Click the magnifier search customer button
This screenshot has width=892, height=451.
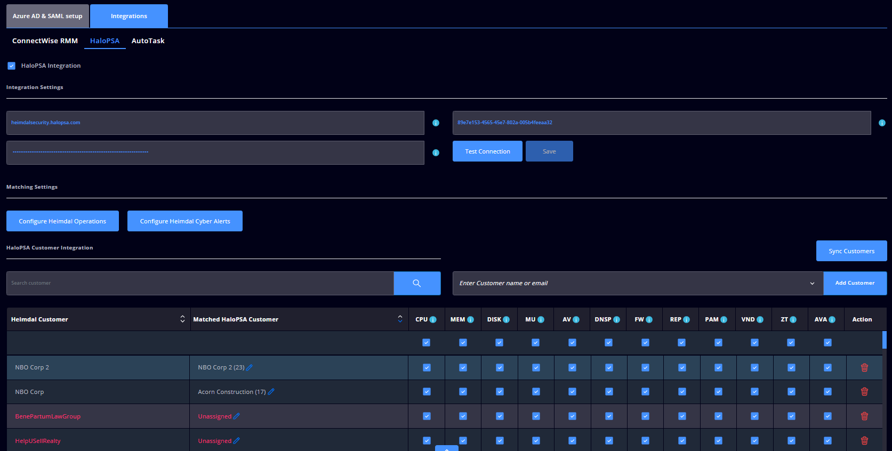[x=417, y=283]
